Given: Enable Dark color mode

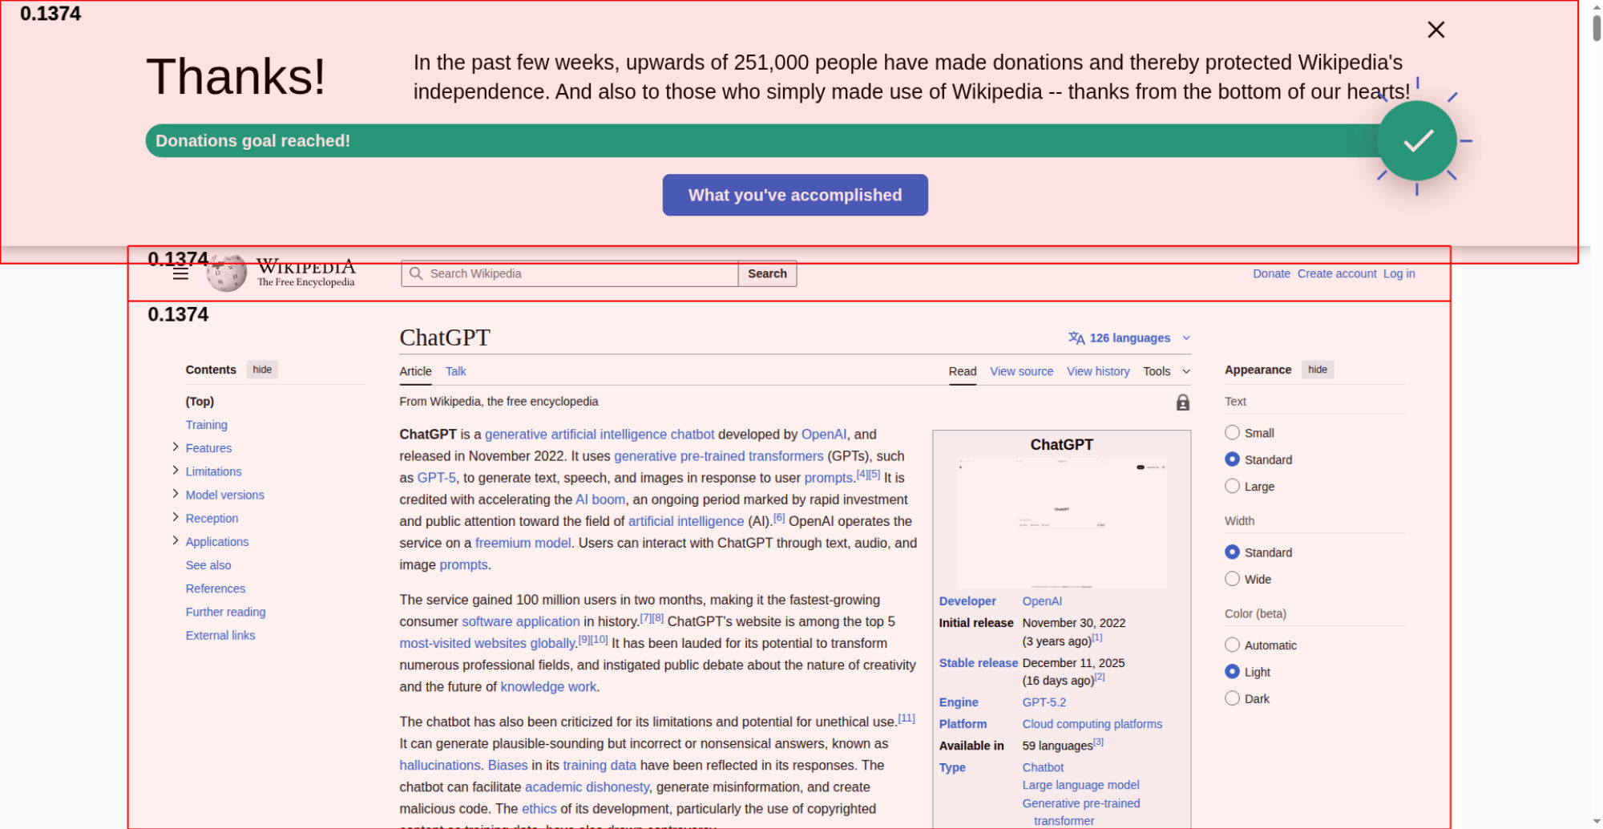Looking at the screenshot, I should coord(1233,698).
